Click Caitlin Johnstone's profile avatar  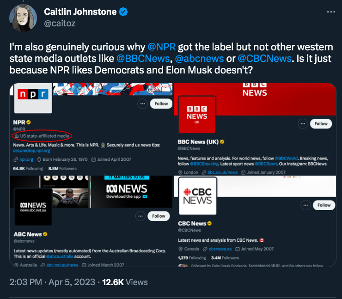(x=23, y=18)
